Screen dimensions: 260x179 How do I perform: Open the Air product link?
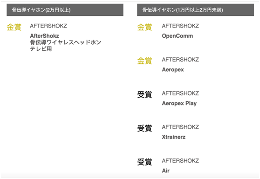(x=166, y=171)
